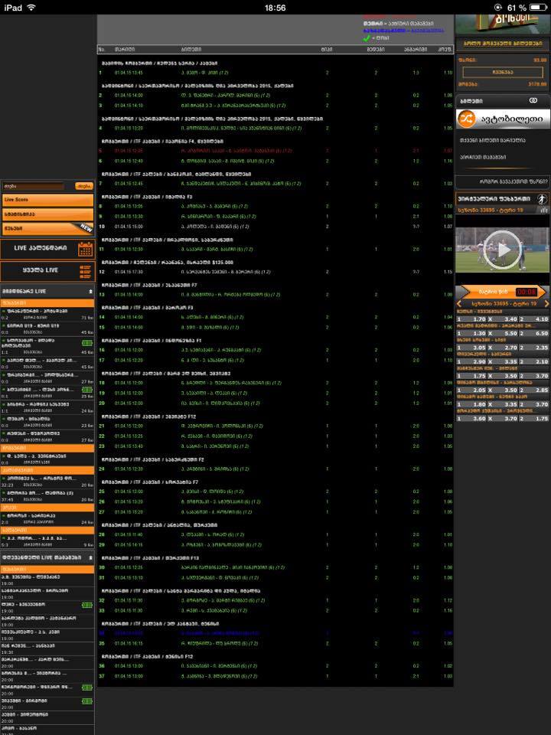This screenshot has height=735, width=551.
Task: Click the No. column header
Action: click(x=102, y=49)
